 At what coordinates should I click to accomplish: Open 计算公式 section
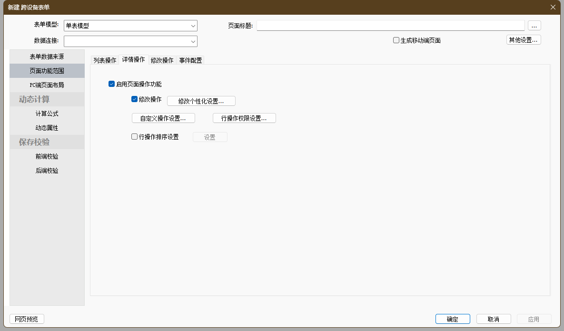coord(47,113)
